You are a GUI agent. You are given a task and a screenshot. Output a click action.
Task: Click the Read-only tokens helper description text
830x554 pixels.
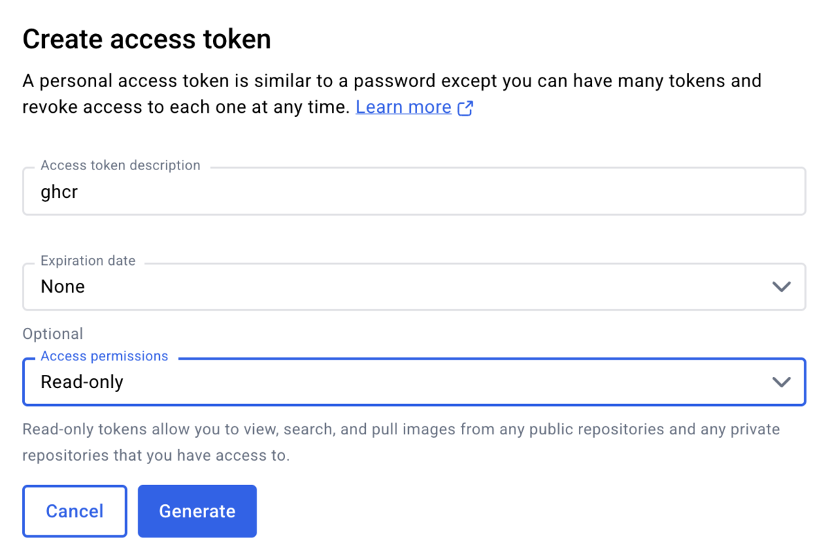coord(401,443)
